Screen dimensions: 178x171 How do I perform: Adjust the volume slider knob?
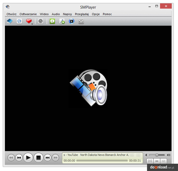[x=157, y=155]
